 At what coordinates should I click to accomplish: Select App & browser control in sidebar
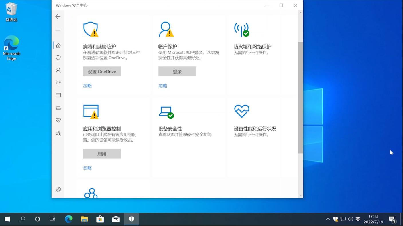[58, 95]
